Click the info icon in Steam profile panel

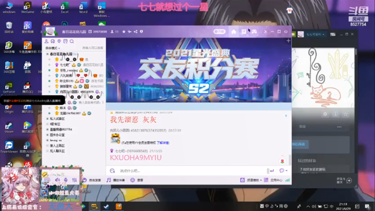335,114
